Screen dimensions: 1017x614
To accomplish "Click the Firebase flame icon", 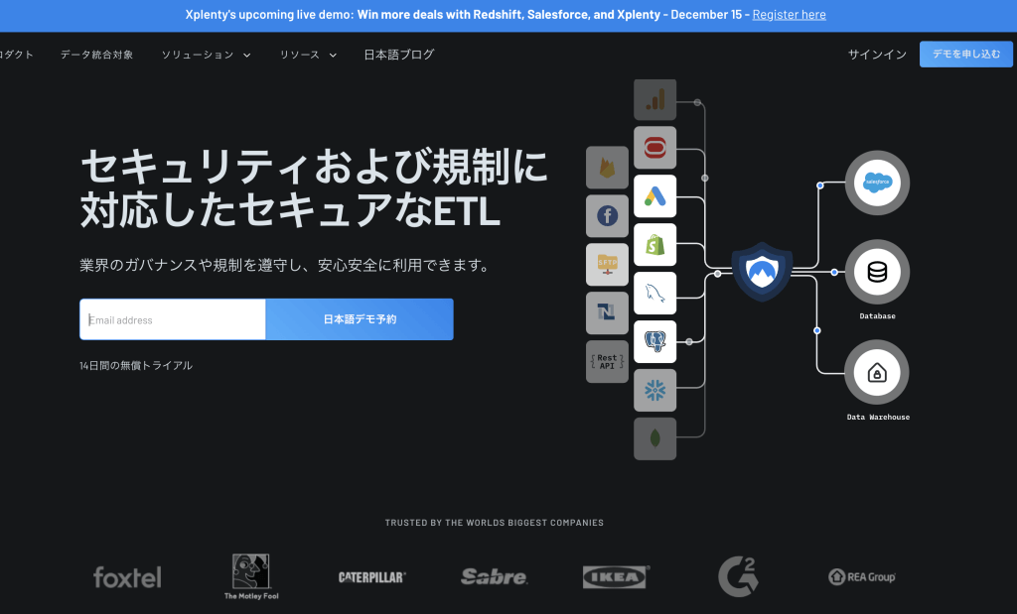I will click(x=607, y=168).
